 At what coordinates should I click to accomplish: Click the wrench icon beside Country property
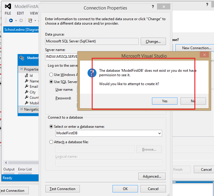(26, 97)
